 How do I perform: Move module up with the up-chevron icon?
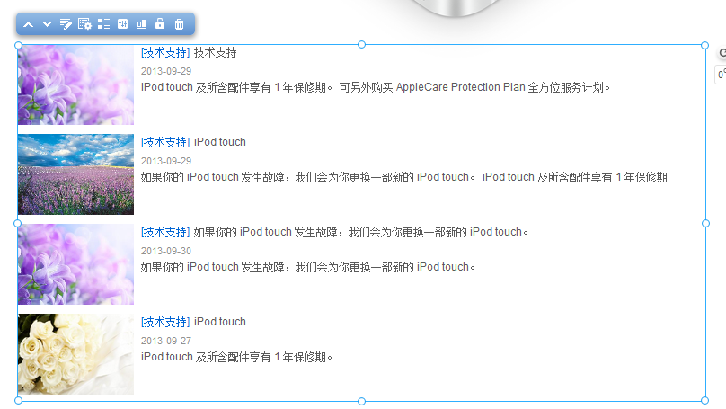pos(28,24)
